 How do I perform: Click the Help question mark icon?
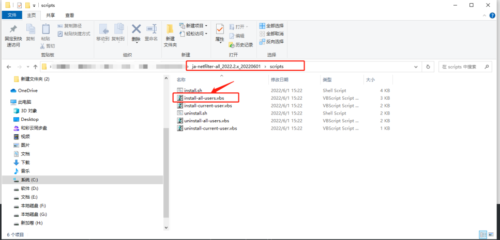coord(493,15)
